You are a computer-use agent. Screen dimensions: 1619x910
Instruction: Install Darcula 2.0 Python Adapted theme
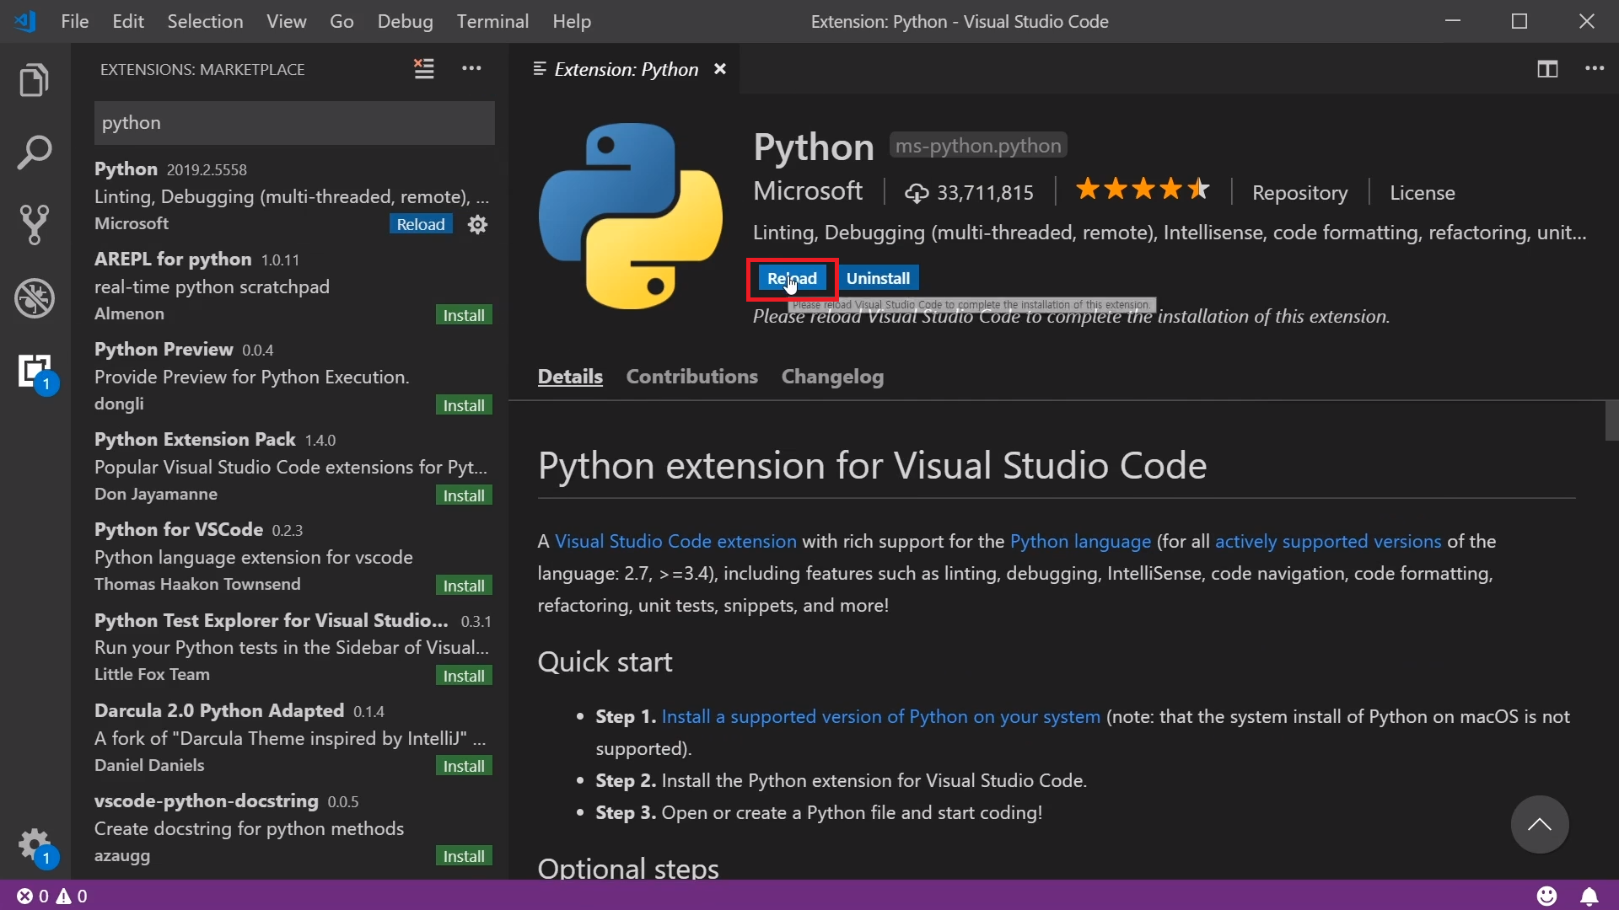tap(464, 766)
